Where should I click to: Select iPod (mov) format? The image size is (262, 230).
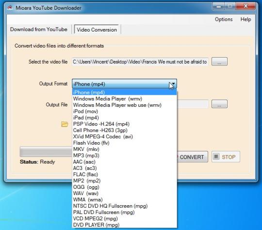(125, 111)
